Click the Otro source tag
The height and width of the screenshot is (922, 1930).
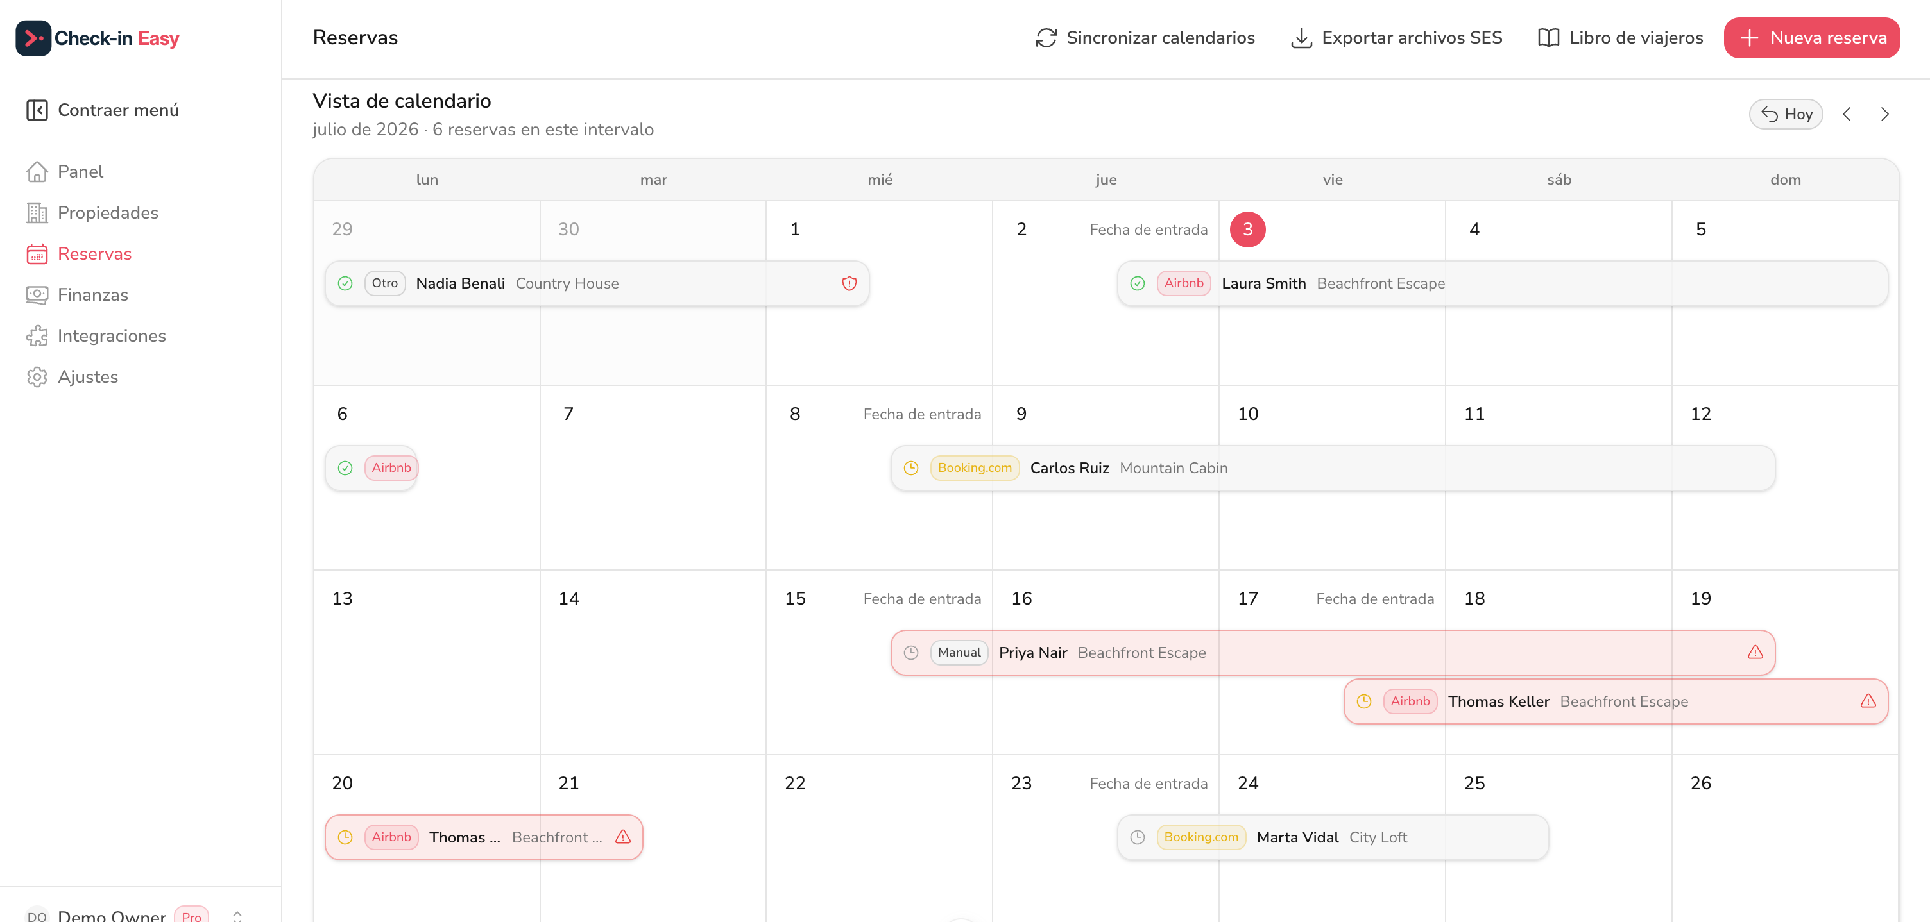[384, 283]
